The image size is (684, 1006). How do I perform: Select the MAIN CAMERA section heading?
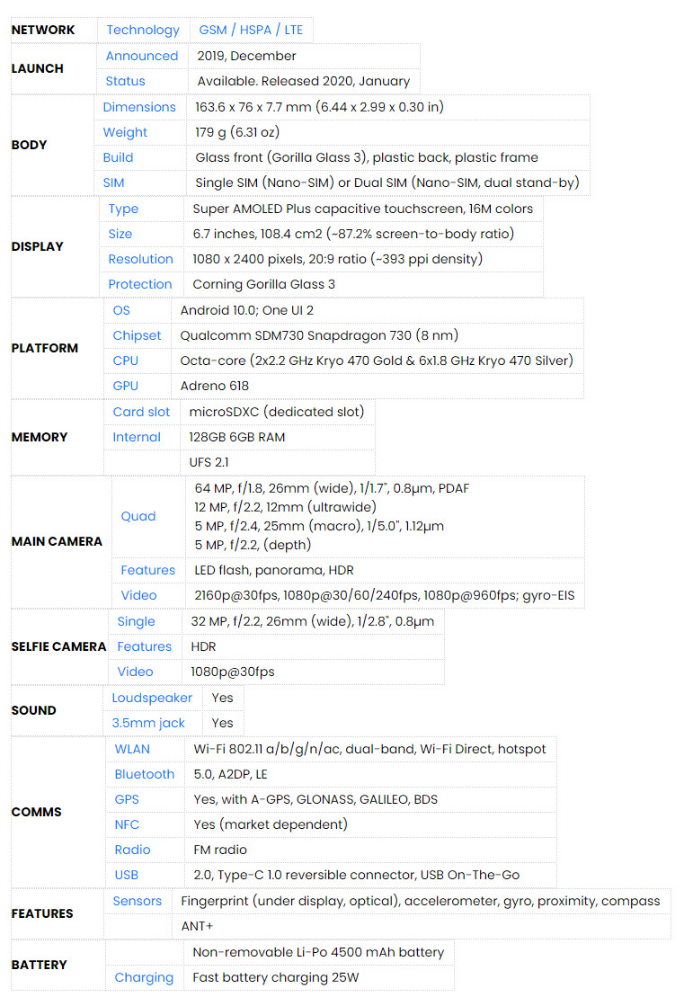click(x=58, y=541)
